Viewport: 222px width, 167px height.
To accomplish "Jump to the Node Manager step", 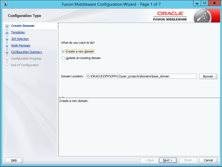I will click(21, 46).
